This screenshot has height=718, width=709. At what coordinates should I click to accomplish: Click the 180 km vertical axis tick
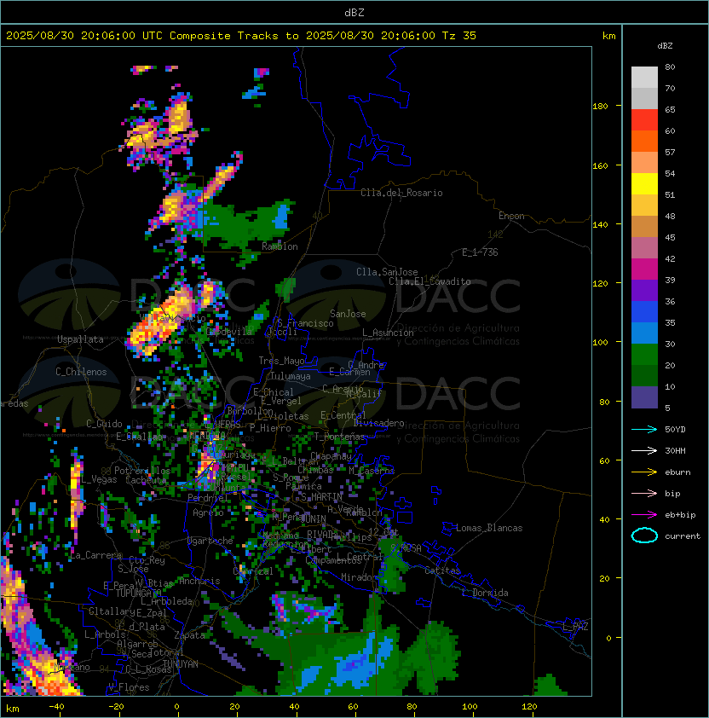pos(600,106)
